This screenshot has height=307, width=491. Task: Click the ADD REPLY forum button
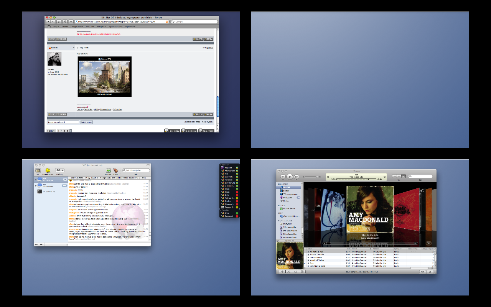tap(189, 131)
